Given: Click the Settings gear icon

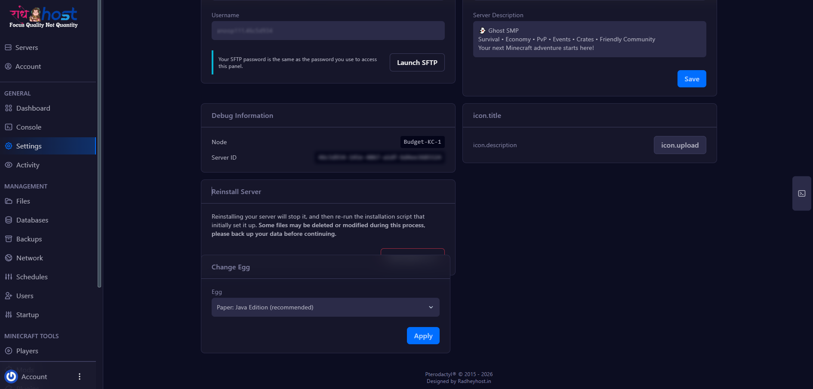Looking at the screenshot, I should click(9, 146).
